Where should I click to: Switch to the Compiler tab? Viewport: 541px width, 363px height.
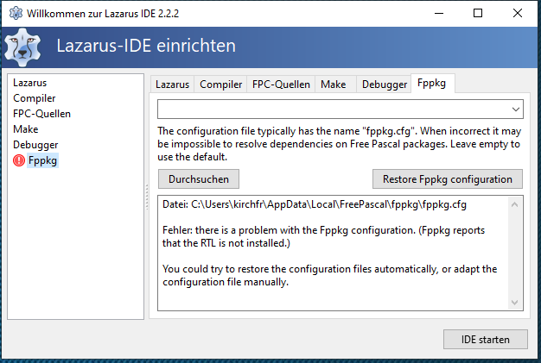pos(221,84)
